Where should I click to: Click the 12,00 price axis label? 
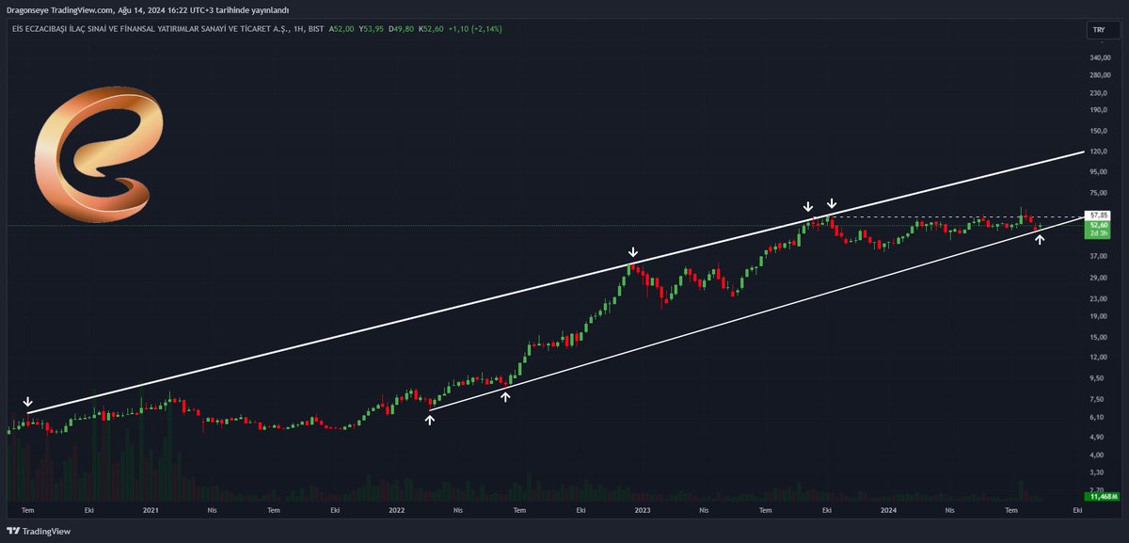point(1099,357)
